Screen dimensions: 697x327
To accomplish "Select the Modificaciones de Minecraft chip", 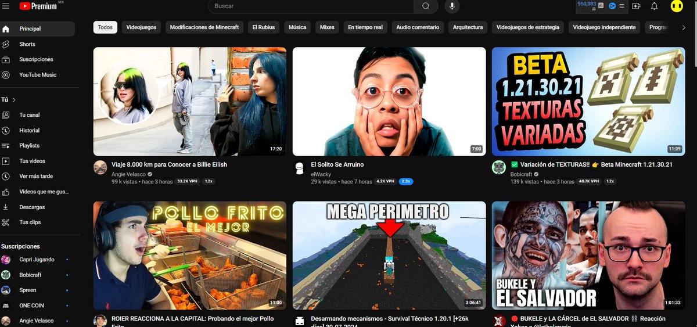I will click(204, 27).
